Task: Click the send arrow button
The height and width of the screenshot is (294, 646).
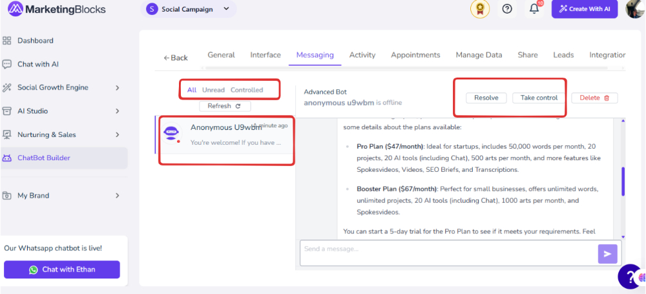Action: [608, 254]
